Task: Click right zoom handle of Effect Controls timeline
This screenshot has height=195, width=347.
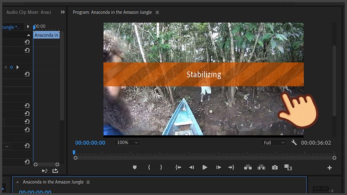Action: (57, 165)
